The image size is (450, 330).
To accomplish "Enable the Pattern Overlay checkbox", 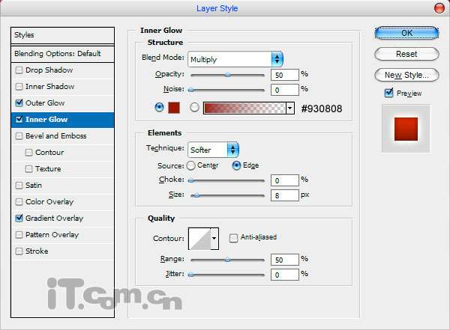I will (x=19, y=235).
